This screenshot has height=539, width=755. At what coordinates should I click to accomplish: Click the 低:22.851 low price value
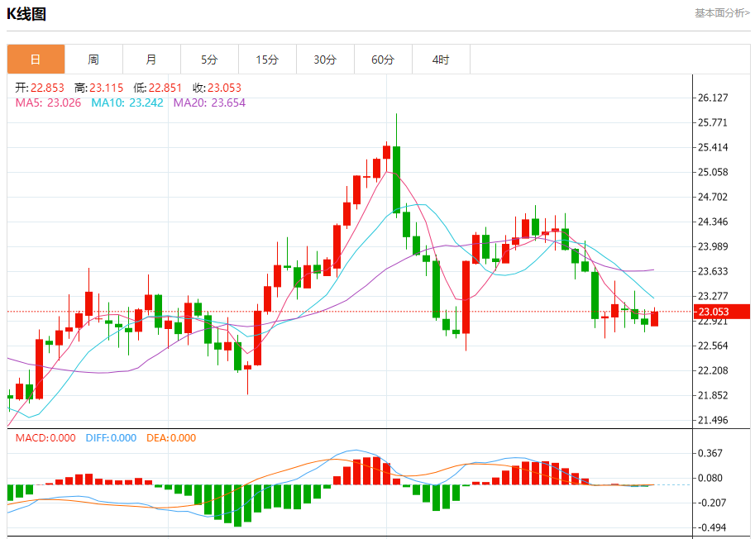tap(157, 88)
